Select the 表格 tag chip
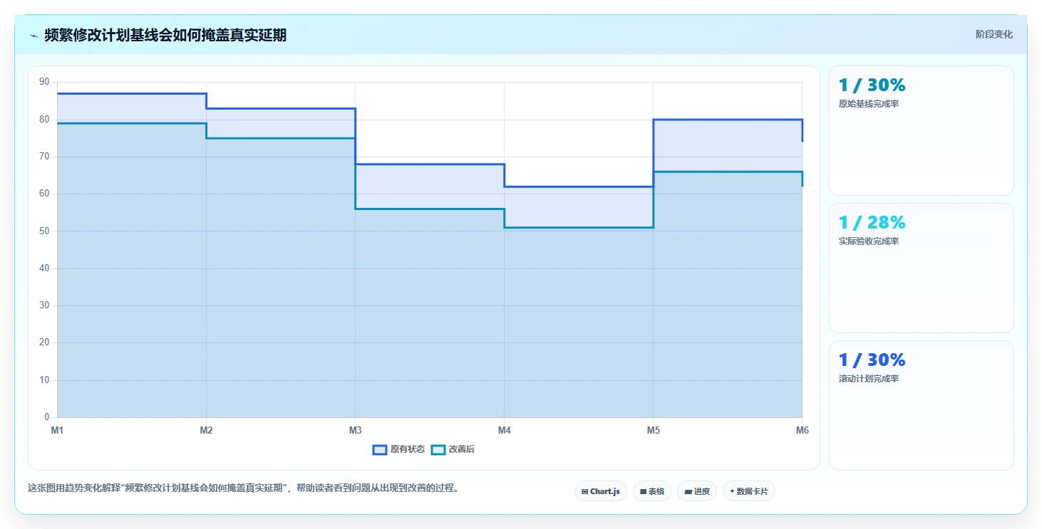 pos(652,491)
